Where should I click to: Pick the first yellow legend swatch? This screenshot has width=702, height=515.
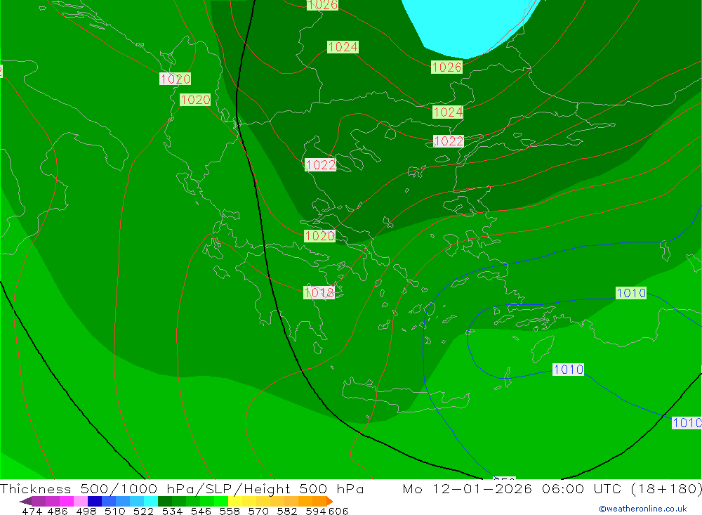(x=235, y=501)
